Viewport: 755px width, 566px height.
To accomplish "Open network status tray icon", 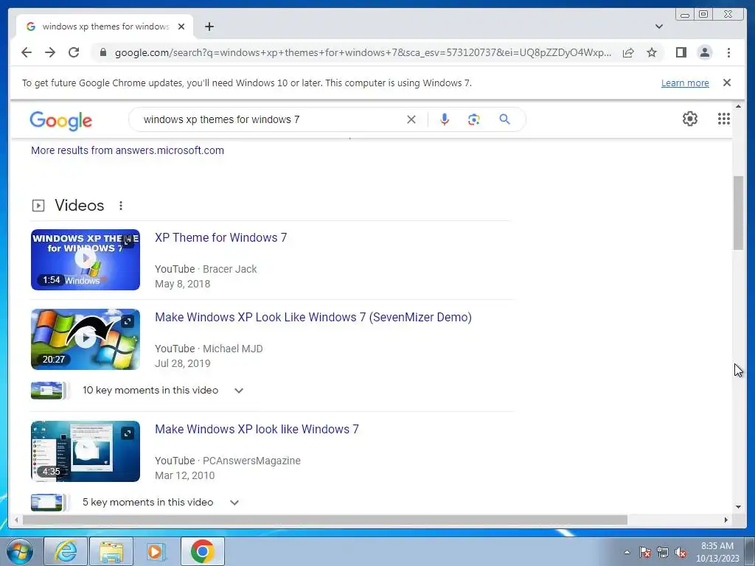I will 663,552.
